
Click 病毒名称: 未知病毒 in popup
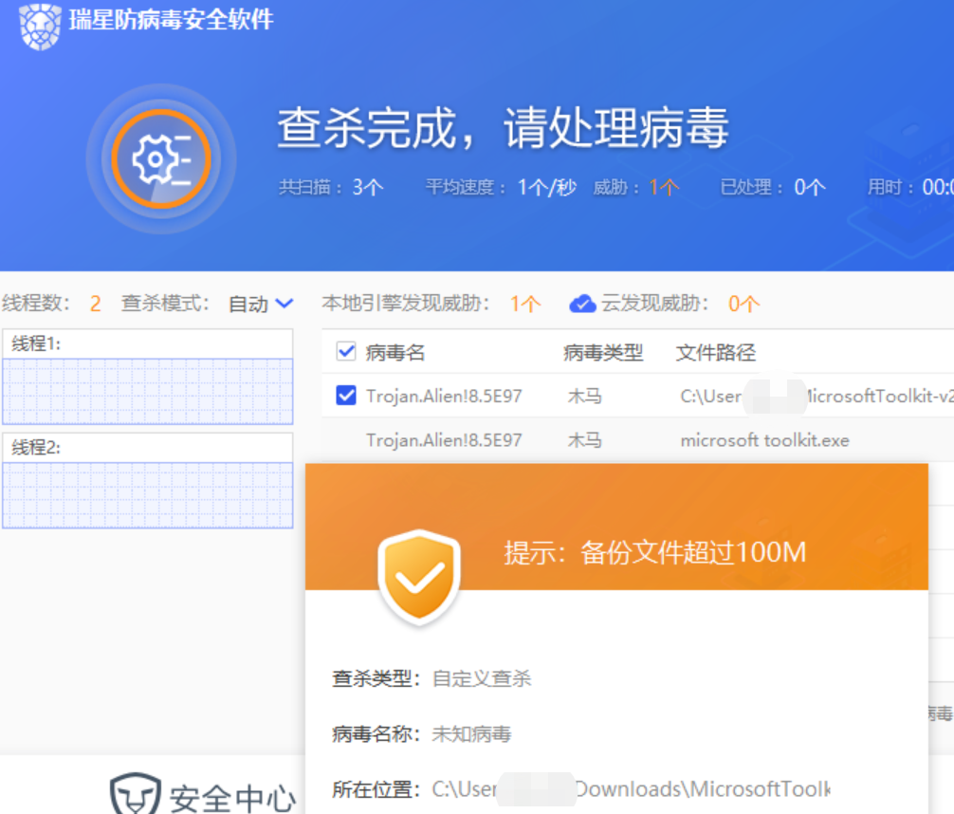[422, 733]
